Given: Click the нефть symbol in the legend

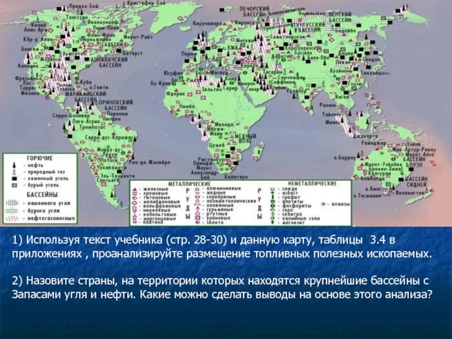Looking at the screenshot, I should [x=14, y=165].
